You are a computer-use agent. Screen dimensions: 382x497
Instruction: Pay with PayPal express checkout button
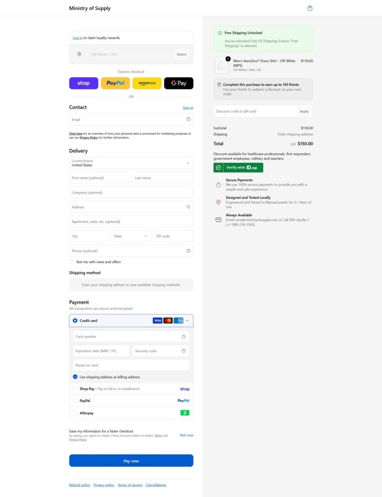(115, 83)
